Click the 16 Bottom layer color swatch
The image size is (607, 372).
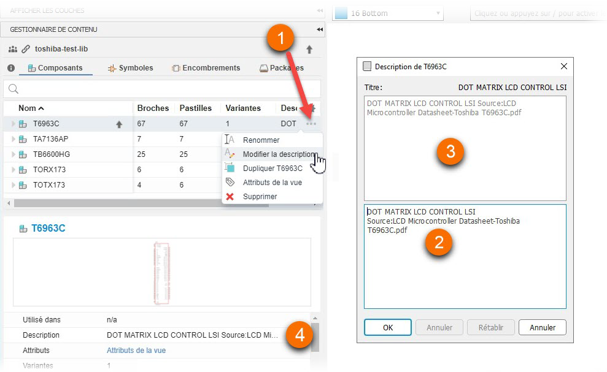(341, 13)
